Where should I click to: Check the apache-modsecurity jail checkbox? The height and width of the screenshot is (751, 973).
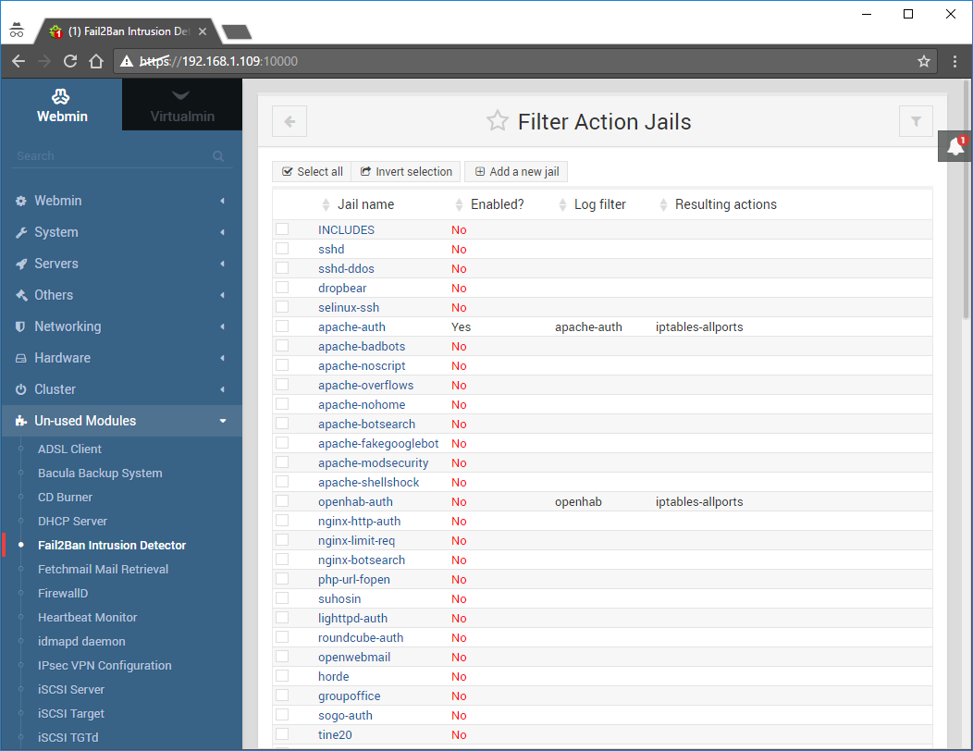coord(282,462)
